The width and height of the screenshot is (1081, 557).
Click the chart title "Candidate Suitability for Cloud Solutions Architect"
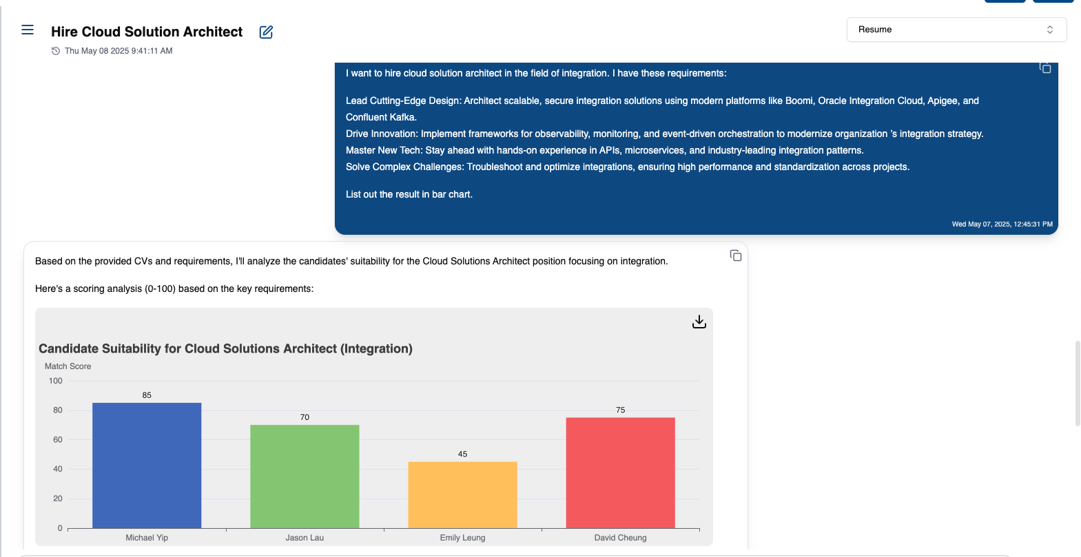click(x=225, y=348)
